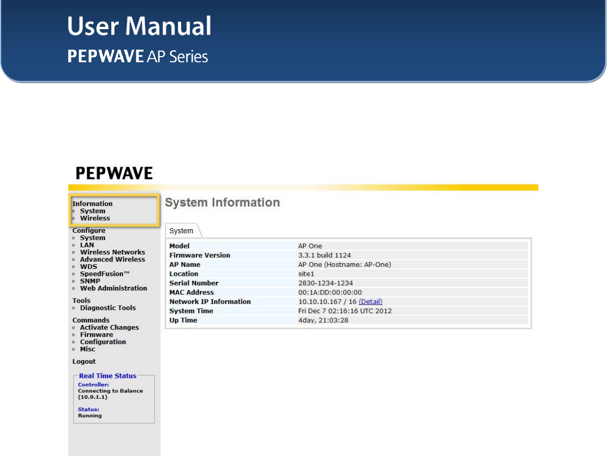
Task: Open the Detail link for Network IP
Action: [x=370, y=301]
